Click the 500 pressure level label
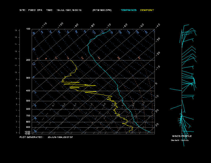 [28, 101]
